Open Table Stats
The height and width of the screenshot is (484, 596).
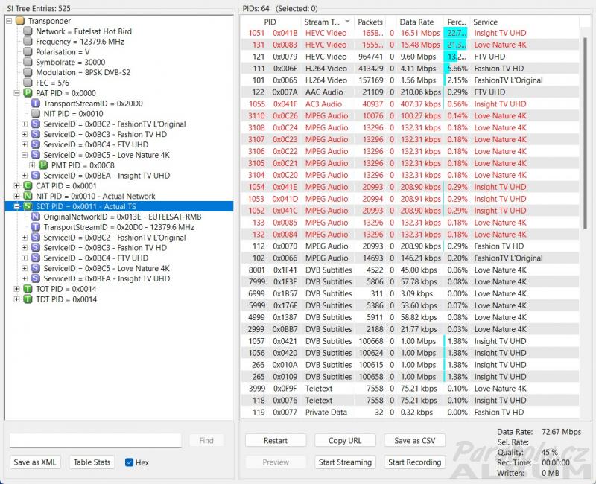92,462
